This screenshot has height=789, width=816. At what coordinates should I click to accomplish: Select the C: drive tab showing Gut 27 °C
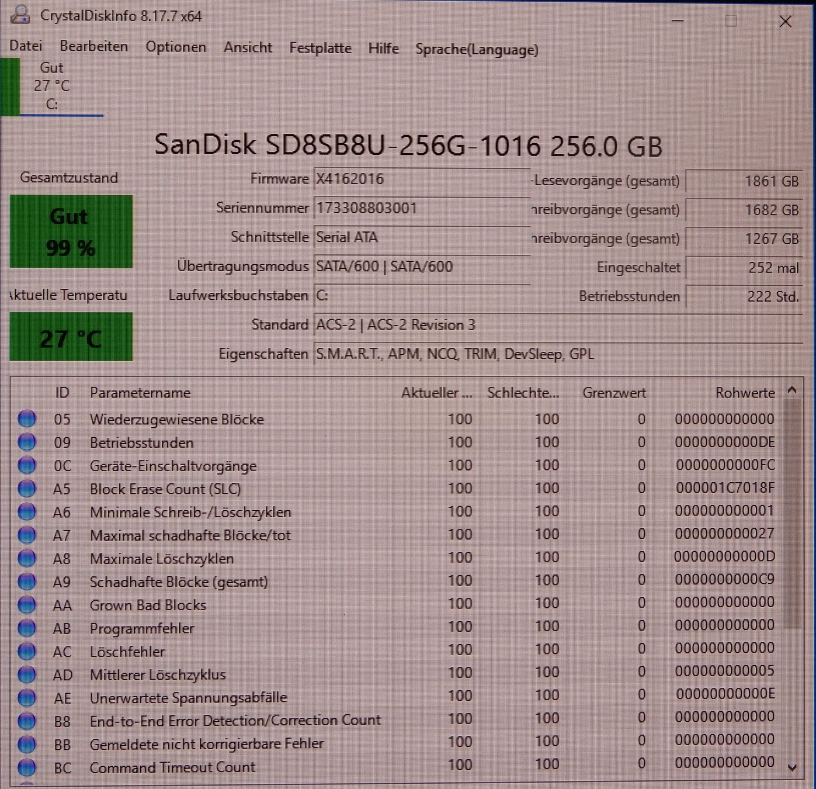click(x=51, y=86)
